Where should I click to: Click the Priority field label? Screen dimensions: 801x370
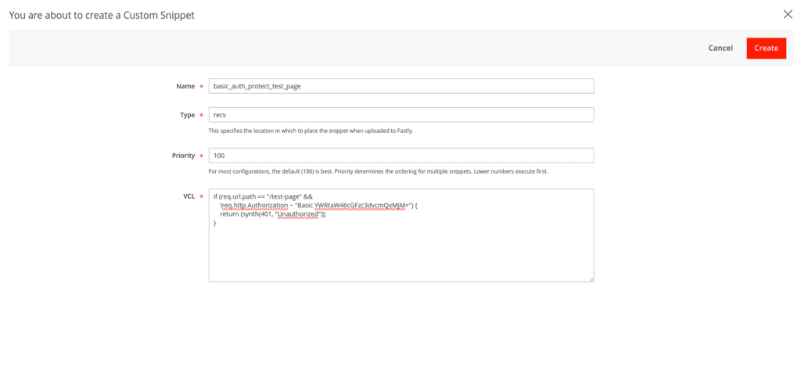(x=183, y=156)
